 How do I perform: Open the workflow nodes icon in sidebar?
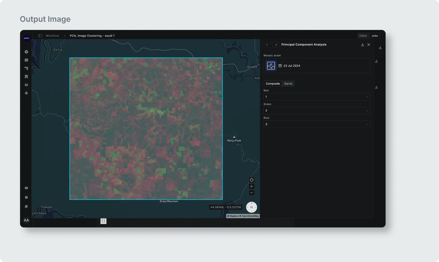(x=26, y=68)
